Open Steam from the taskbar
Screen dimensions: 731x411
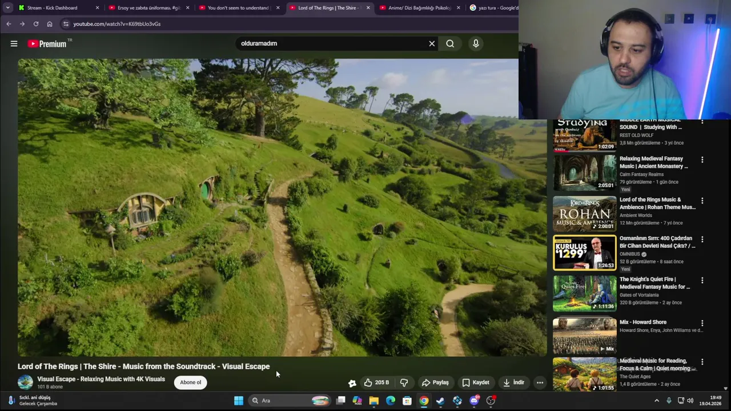[x=440, y=401]
